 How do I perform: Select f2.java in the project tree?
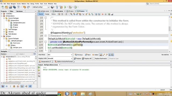[15, 27]
